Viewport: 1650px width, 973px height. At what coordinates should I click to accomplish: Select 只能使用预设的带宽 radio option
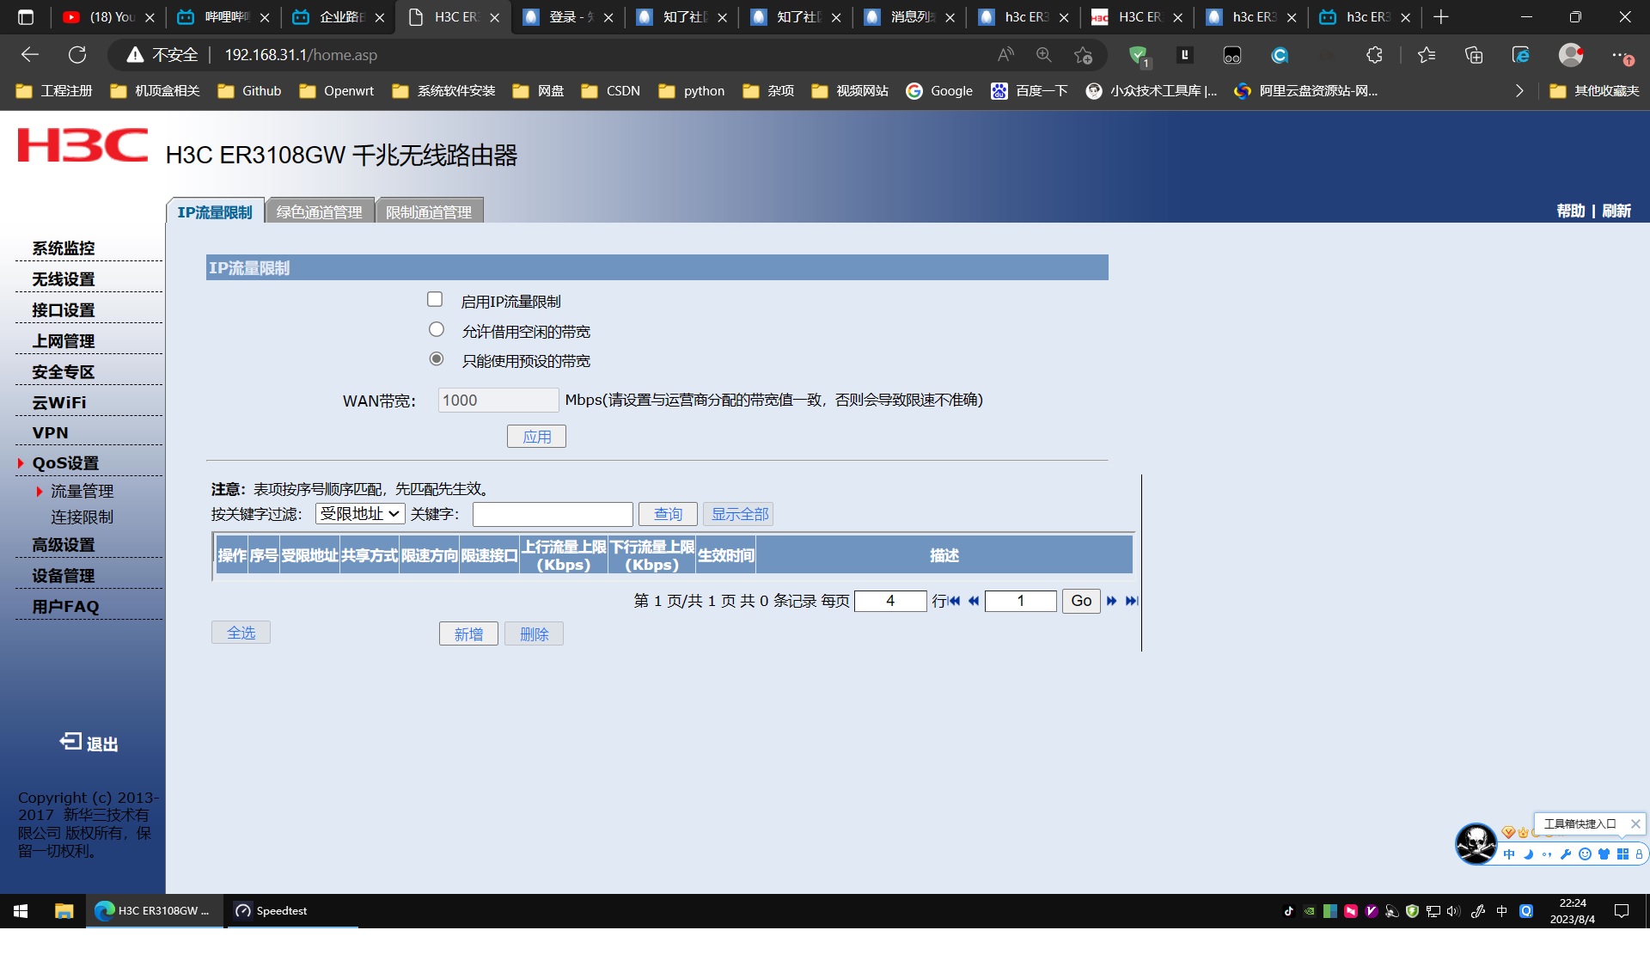[437, 359]
